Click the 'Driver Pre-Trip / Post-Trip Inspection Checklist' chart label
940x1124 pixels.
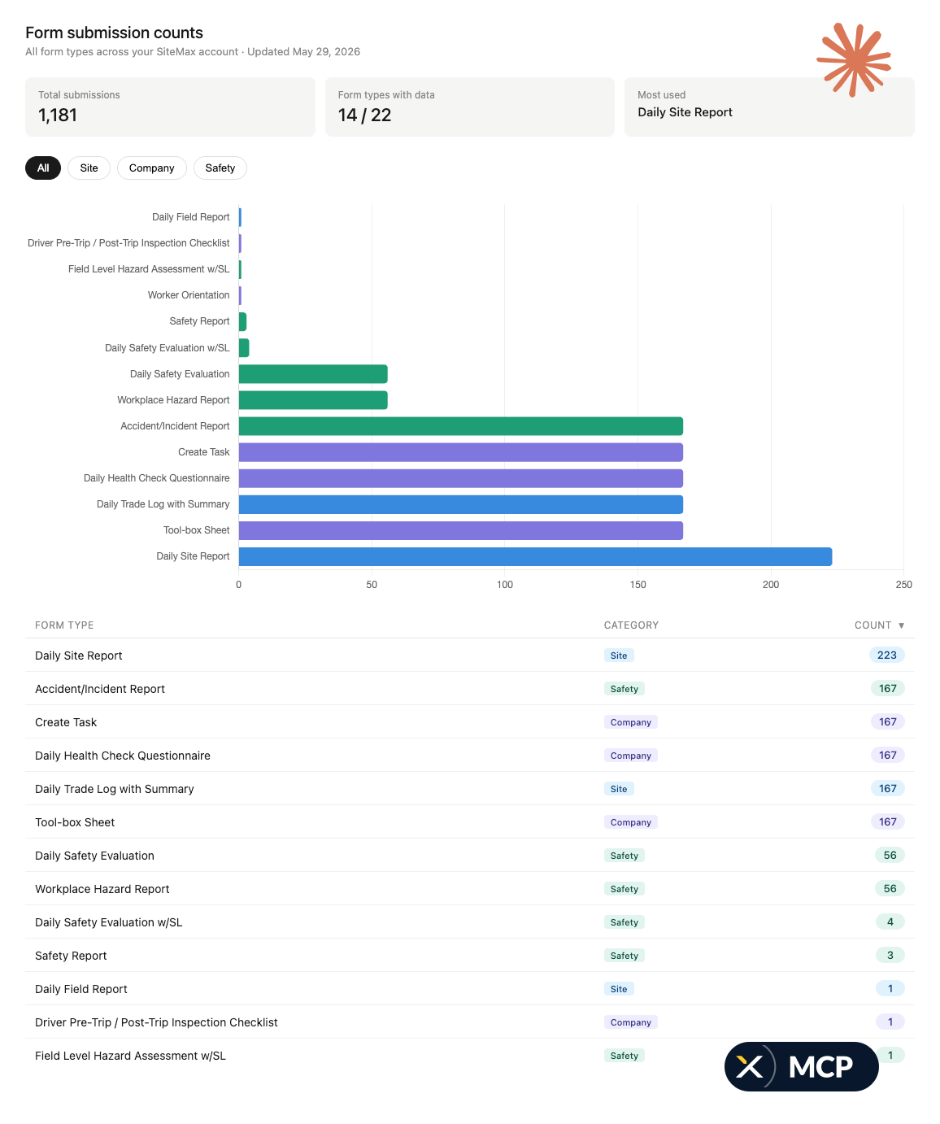point(128,243)
